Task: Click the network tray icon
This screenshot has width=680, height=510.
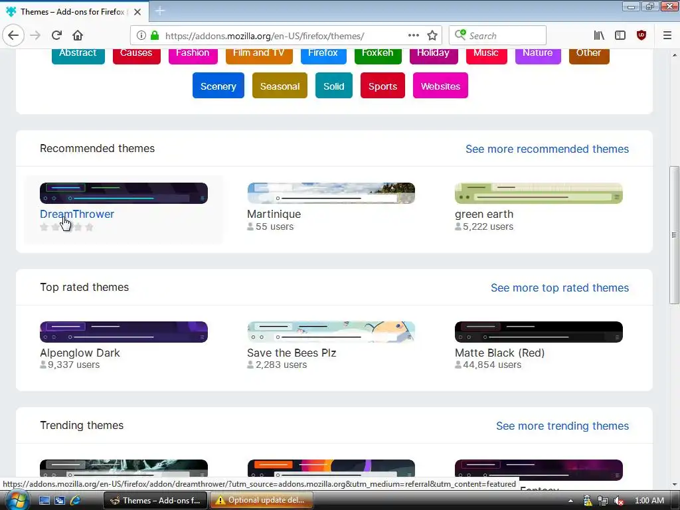Action: coord(603,501)
